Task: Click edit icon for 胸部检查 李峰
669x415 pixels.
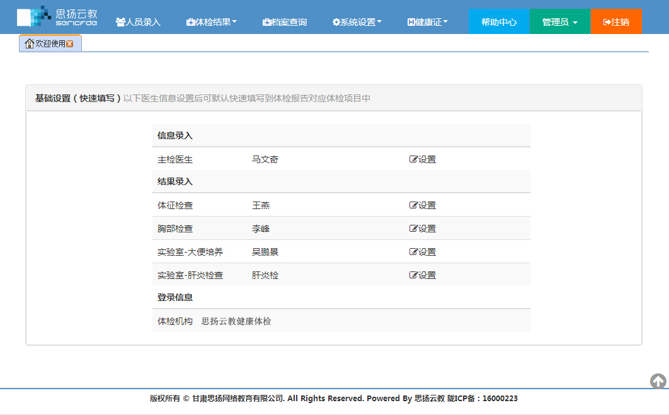Action: coord(414,229)
